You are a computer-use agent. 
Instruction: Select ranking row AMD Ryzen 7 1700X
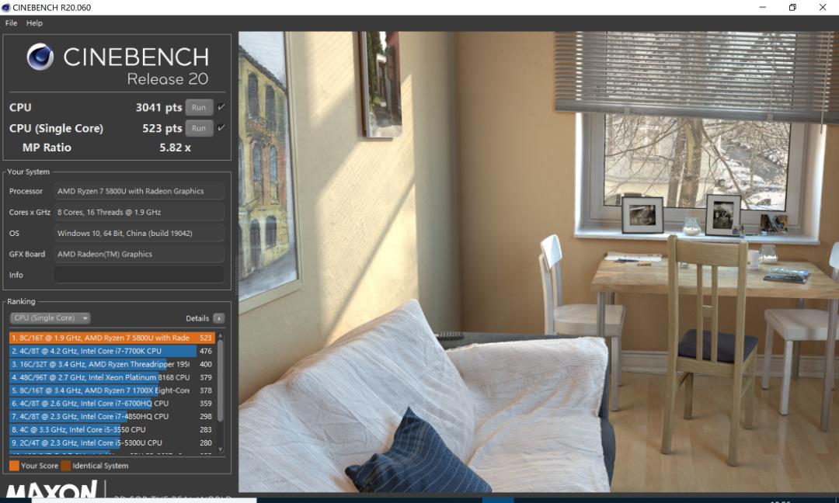tap(112, 390)
